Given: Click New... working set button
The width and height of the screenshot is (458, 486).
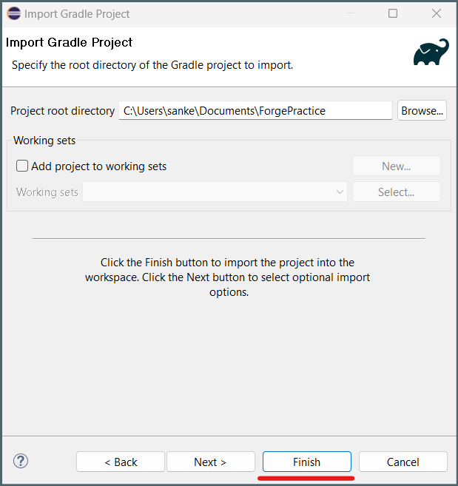Looking at the screenshot, I should (397, 166).
